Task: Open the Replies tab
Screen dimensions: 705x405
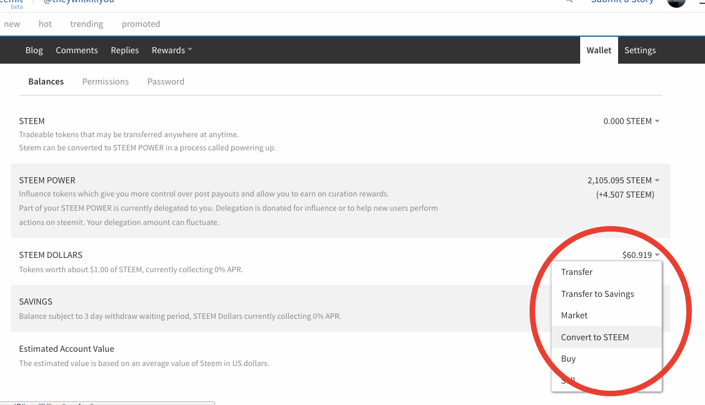Action: point(125,50)
